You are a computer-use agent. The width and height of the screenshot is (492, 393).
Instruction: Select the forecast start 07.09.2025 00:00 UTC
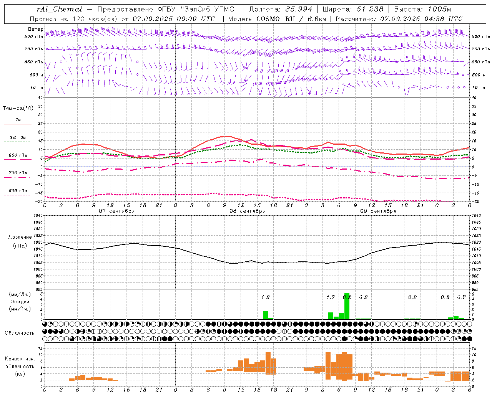pos(174,19)
